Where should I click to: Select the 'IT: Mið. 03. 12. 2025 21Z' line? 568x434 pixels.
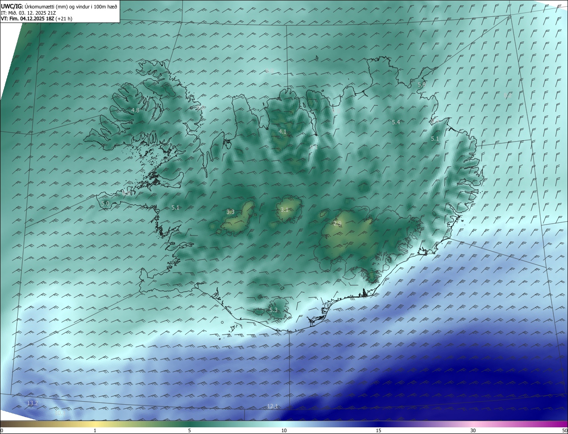(28, 13)
